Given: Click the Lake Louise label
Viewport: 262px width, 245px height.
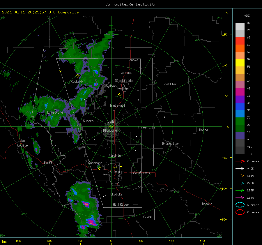Looking at the screenshot, I should [22, 143].
